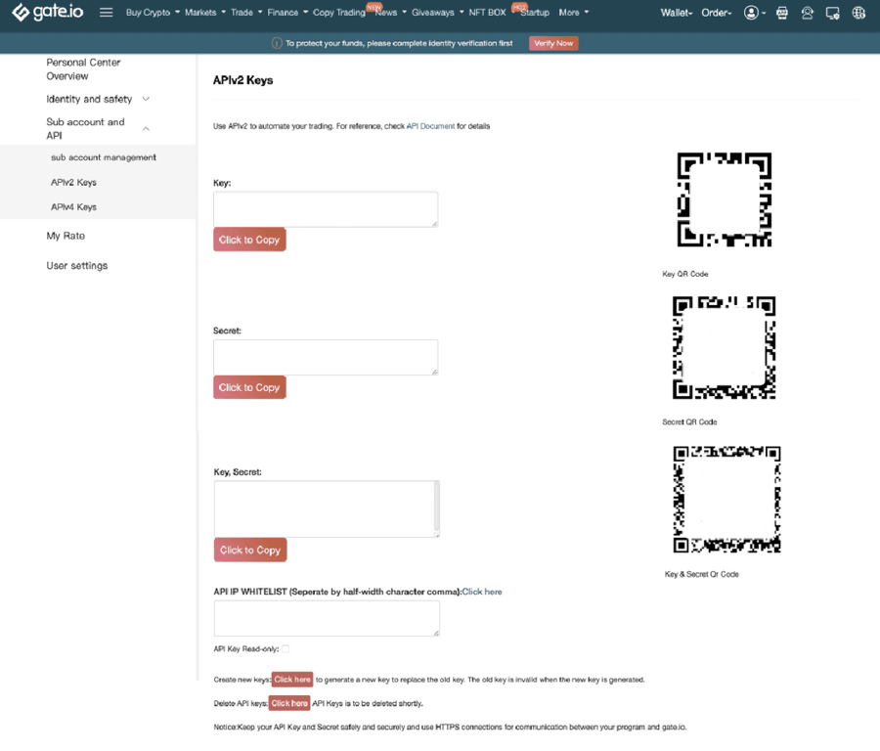Click the gate.io logo
Viewport: 880px width, 751px height.
pos(48,12)
